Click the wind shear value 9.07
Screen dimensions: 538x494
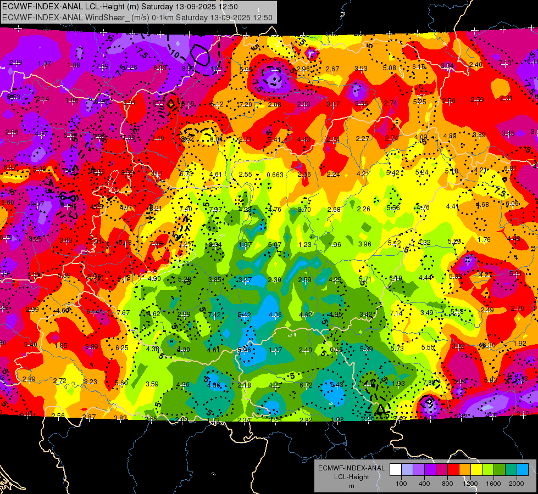tap(37, 204)
